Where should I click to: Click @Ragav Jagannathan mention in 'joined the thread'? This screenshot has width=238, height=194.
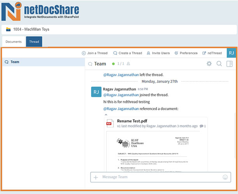(121, 95)
